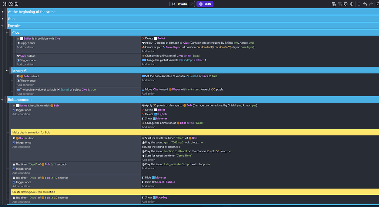The height and width of the screenshot is (207, 379).
Task: Select 'Hide Monster' action
Action: (x=154, y=177)
